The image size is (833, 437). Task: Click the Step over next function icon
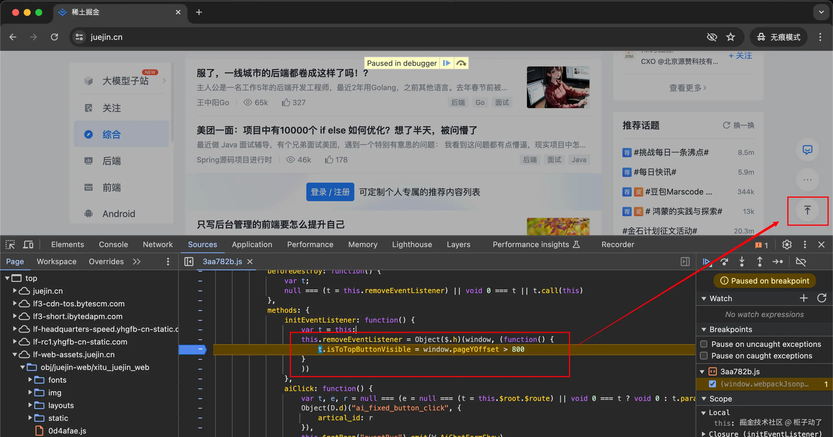(x=724, y=262)
